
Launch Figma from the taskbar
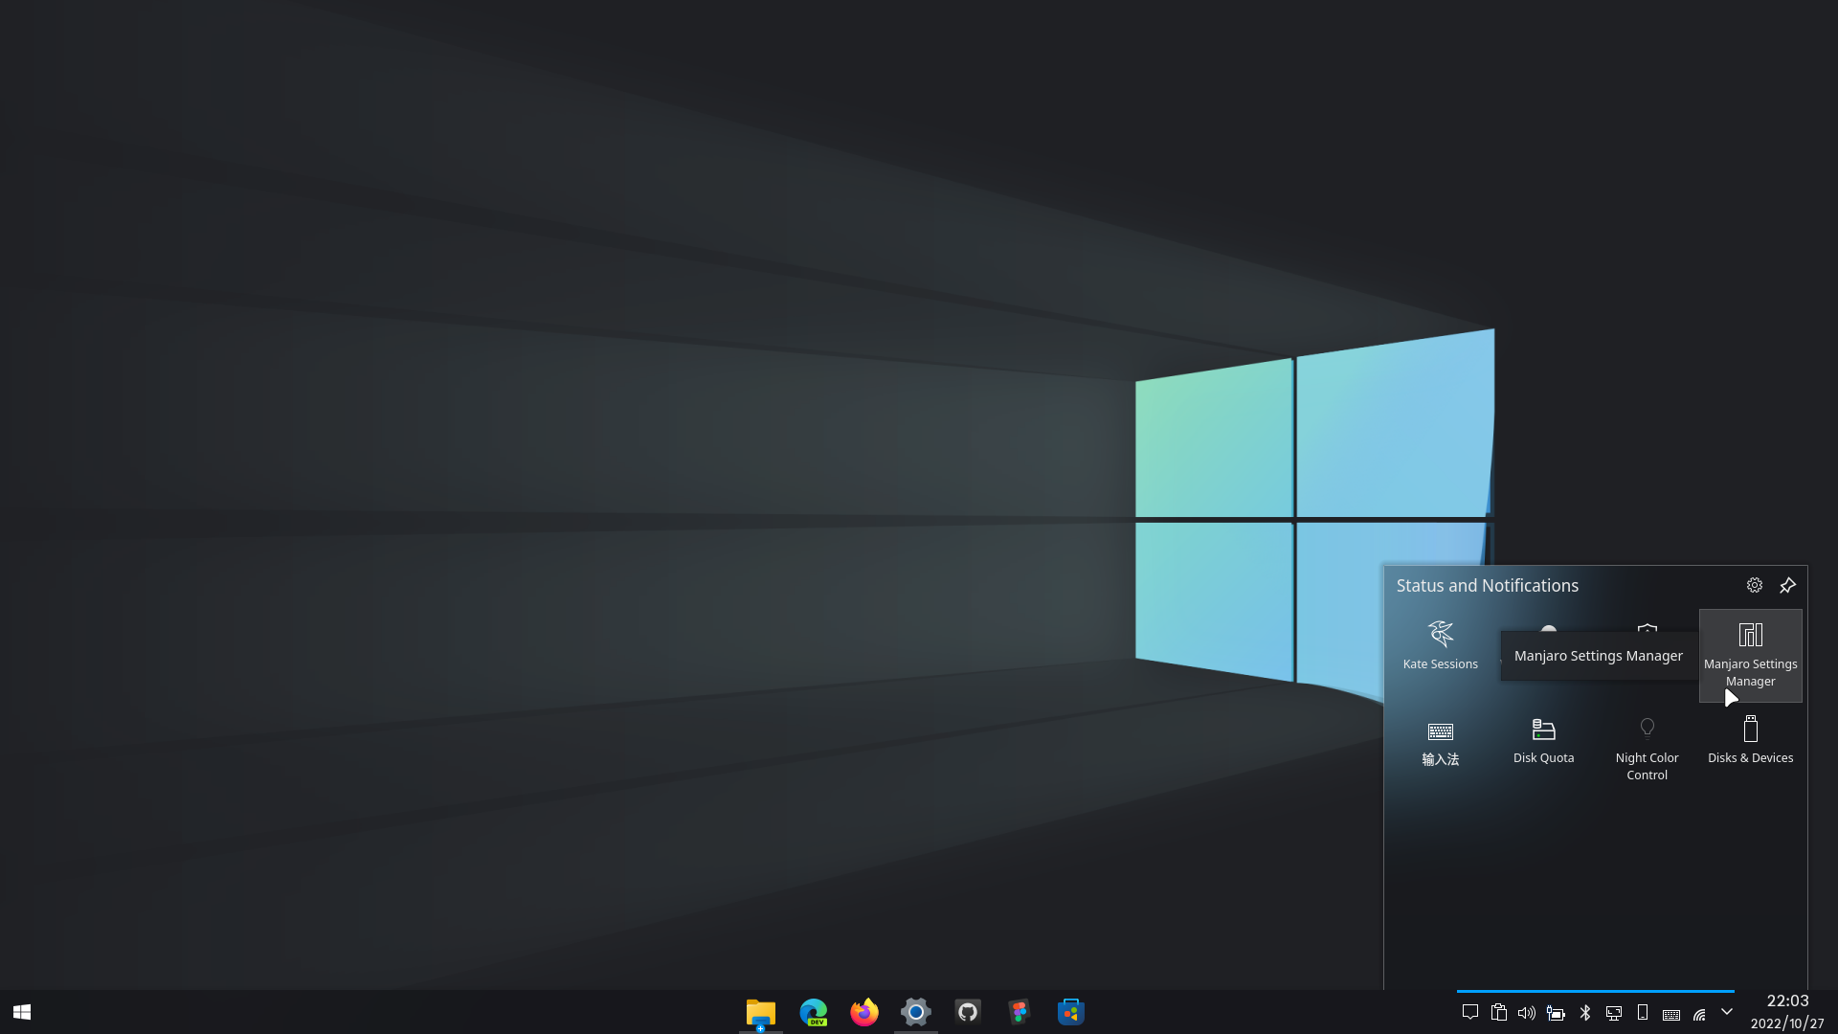(x=1019, y=1012)
